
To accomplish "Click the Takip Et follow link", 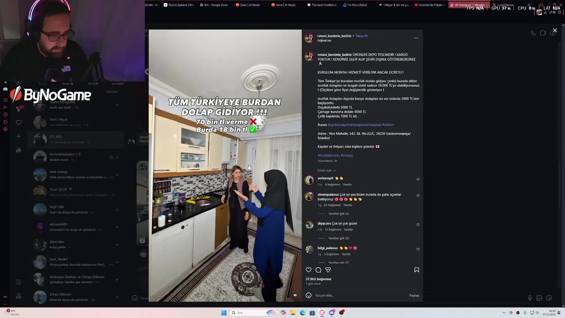I will click(x=362, y=36).
